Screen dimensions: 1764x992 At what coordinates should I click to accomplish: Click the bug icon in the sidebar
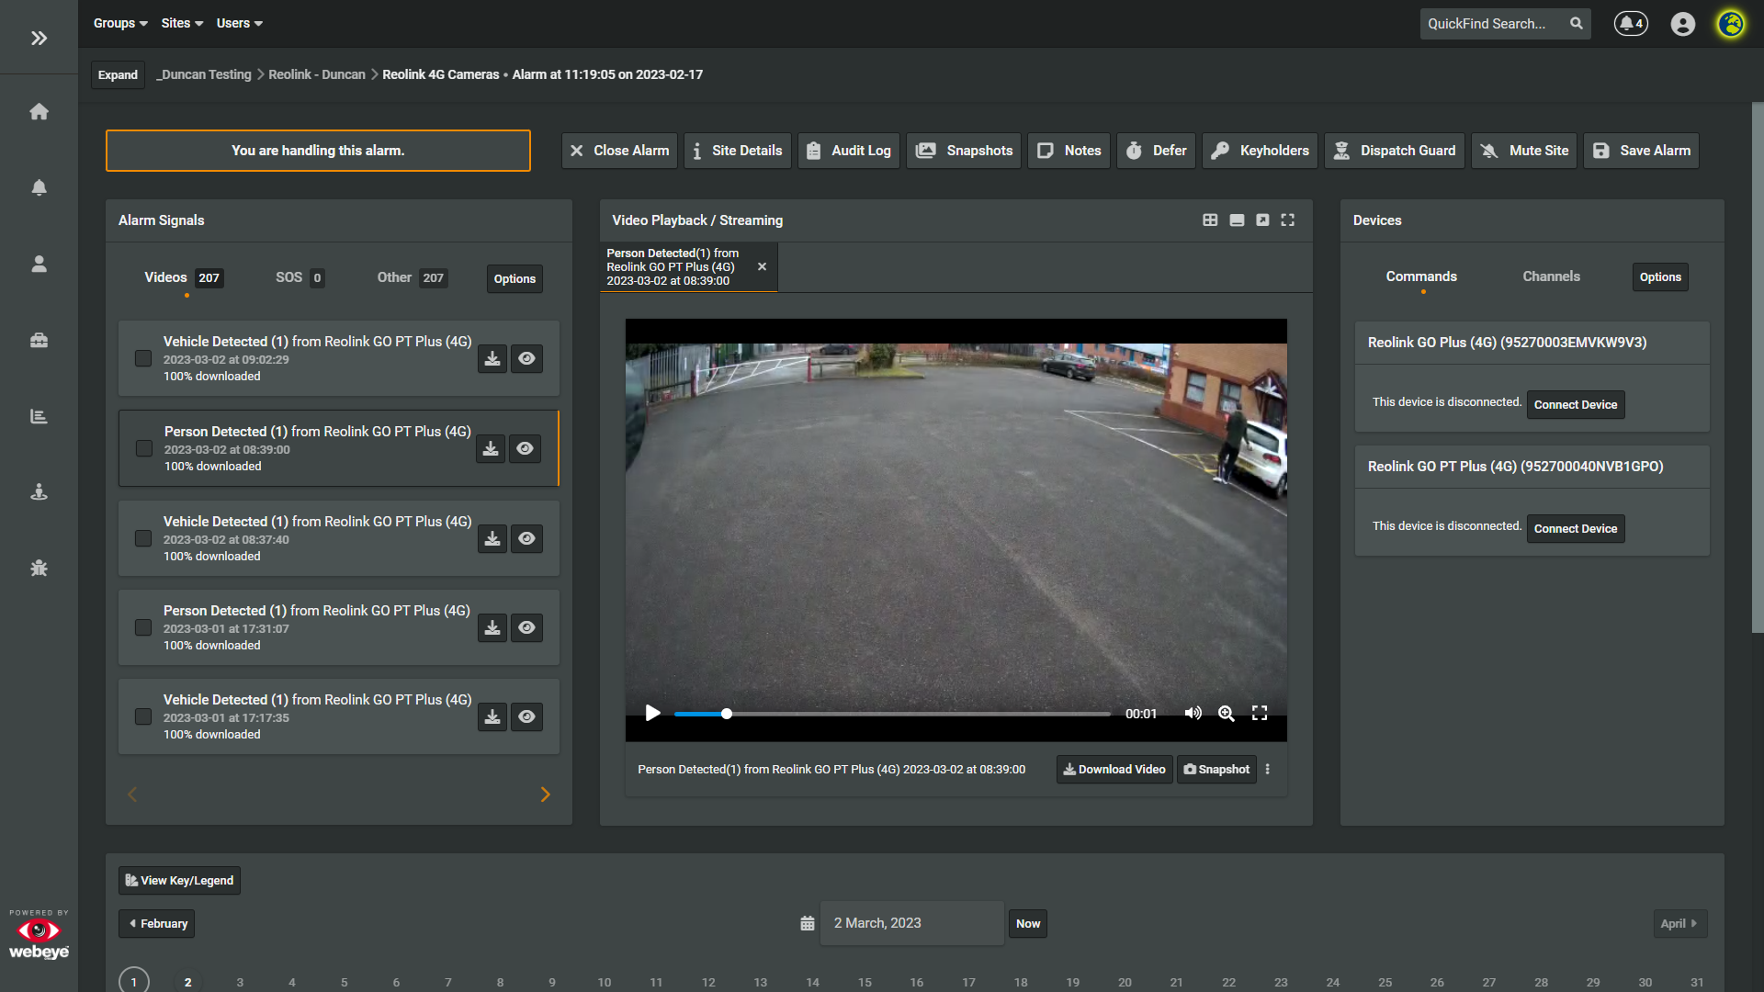[x=39, y=569]
